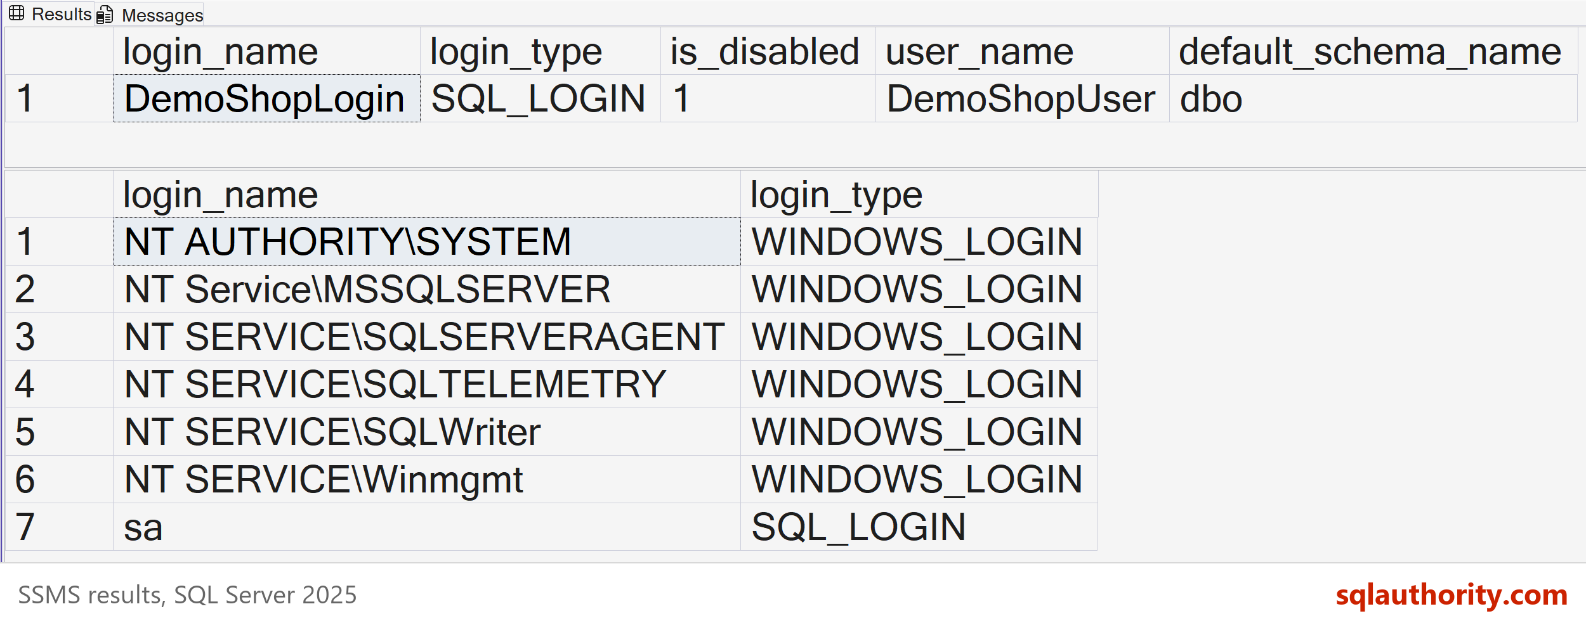Click the default_schema_name column header
Screen dimensions: 1586x623
[1373, 51]
